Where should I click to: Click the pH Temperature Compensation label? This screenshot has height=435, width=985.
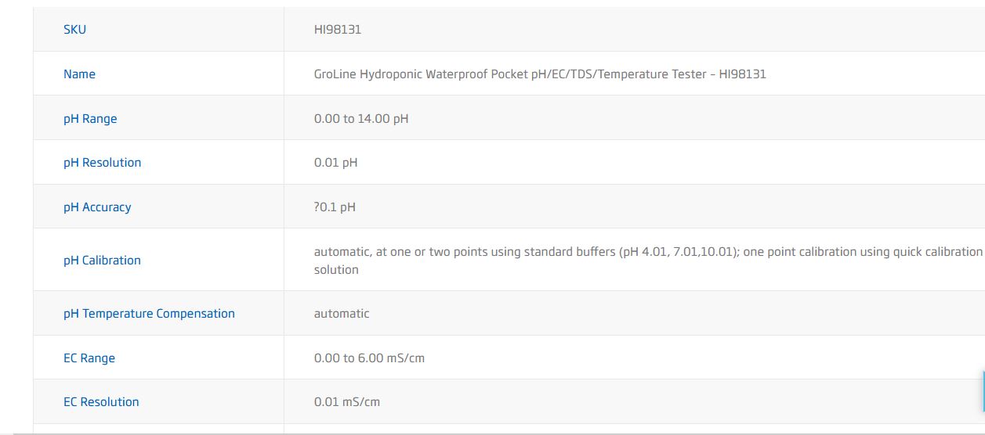pos(149,314)
